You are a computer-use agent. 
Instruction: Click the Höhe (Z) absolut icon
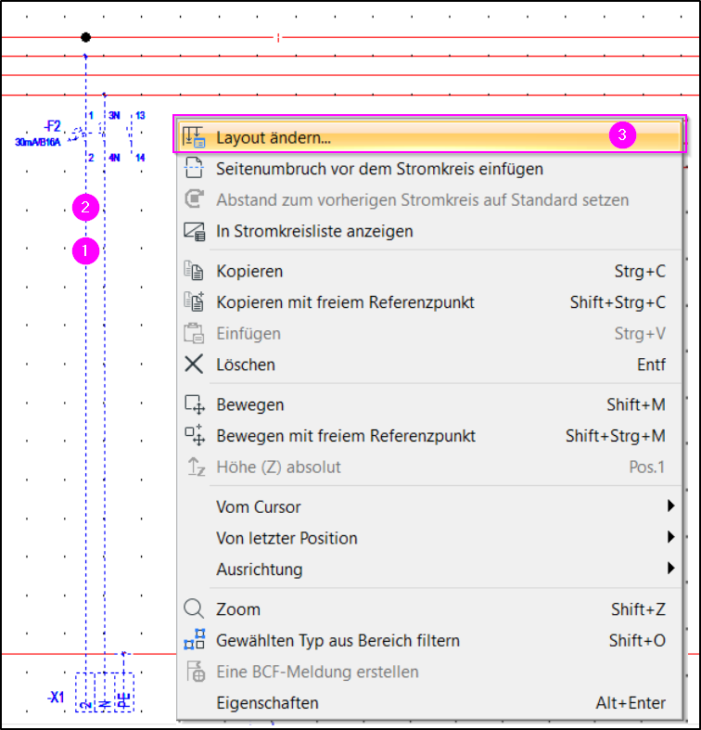click(196, 467)
